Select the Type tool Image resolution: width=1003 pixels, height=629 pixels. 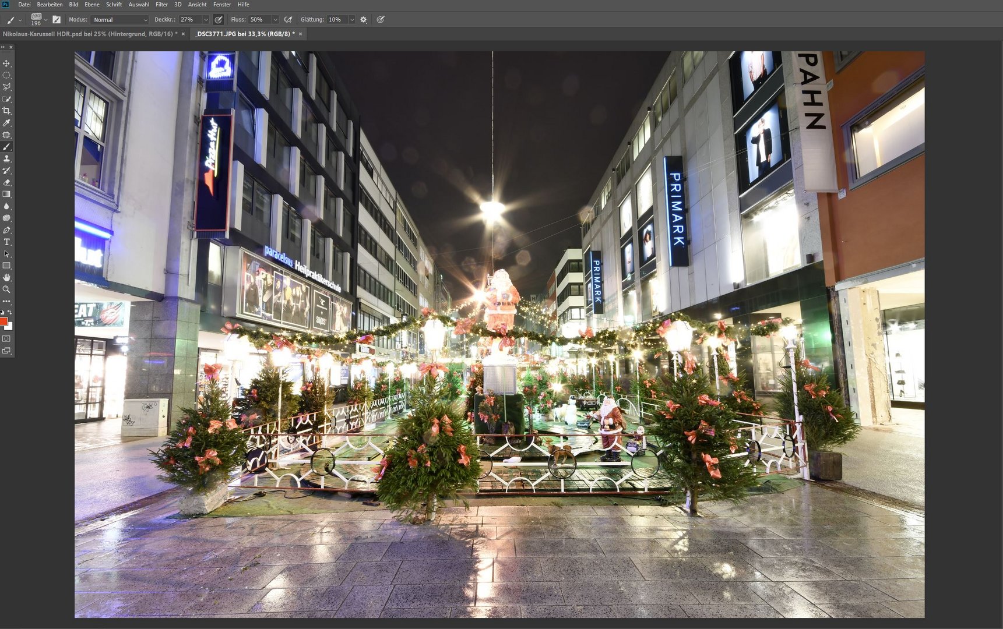click(x=6, y=242)
